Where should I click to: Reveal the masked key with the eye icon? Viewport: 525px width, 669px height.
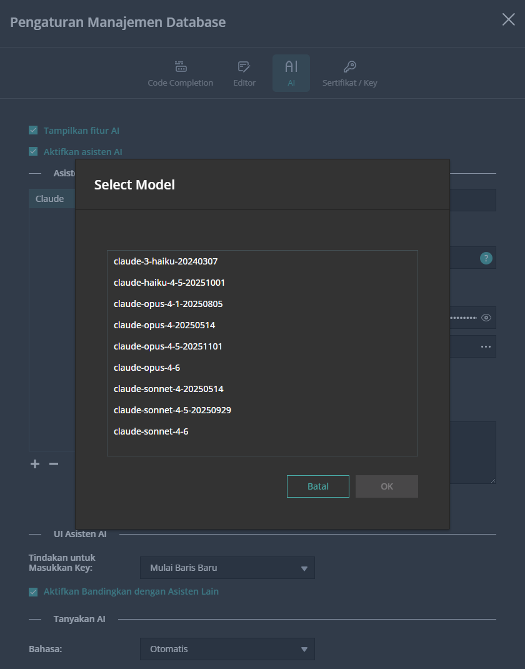tap(486, 318)
